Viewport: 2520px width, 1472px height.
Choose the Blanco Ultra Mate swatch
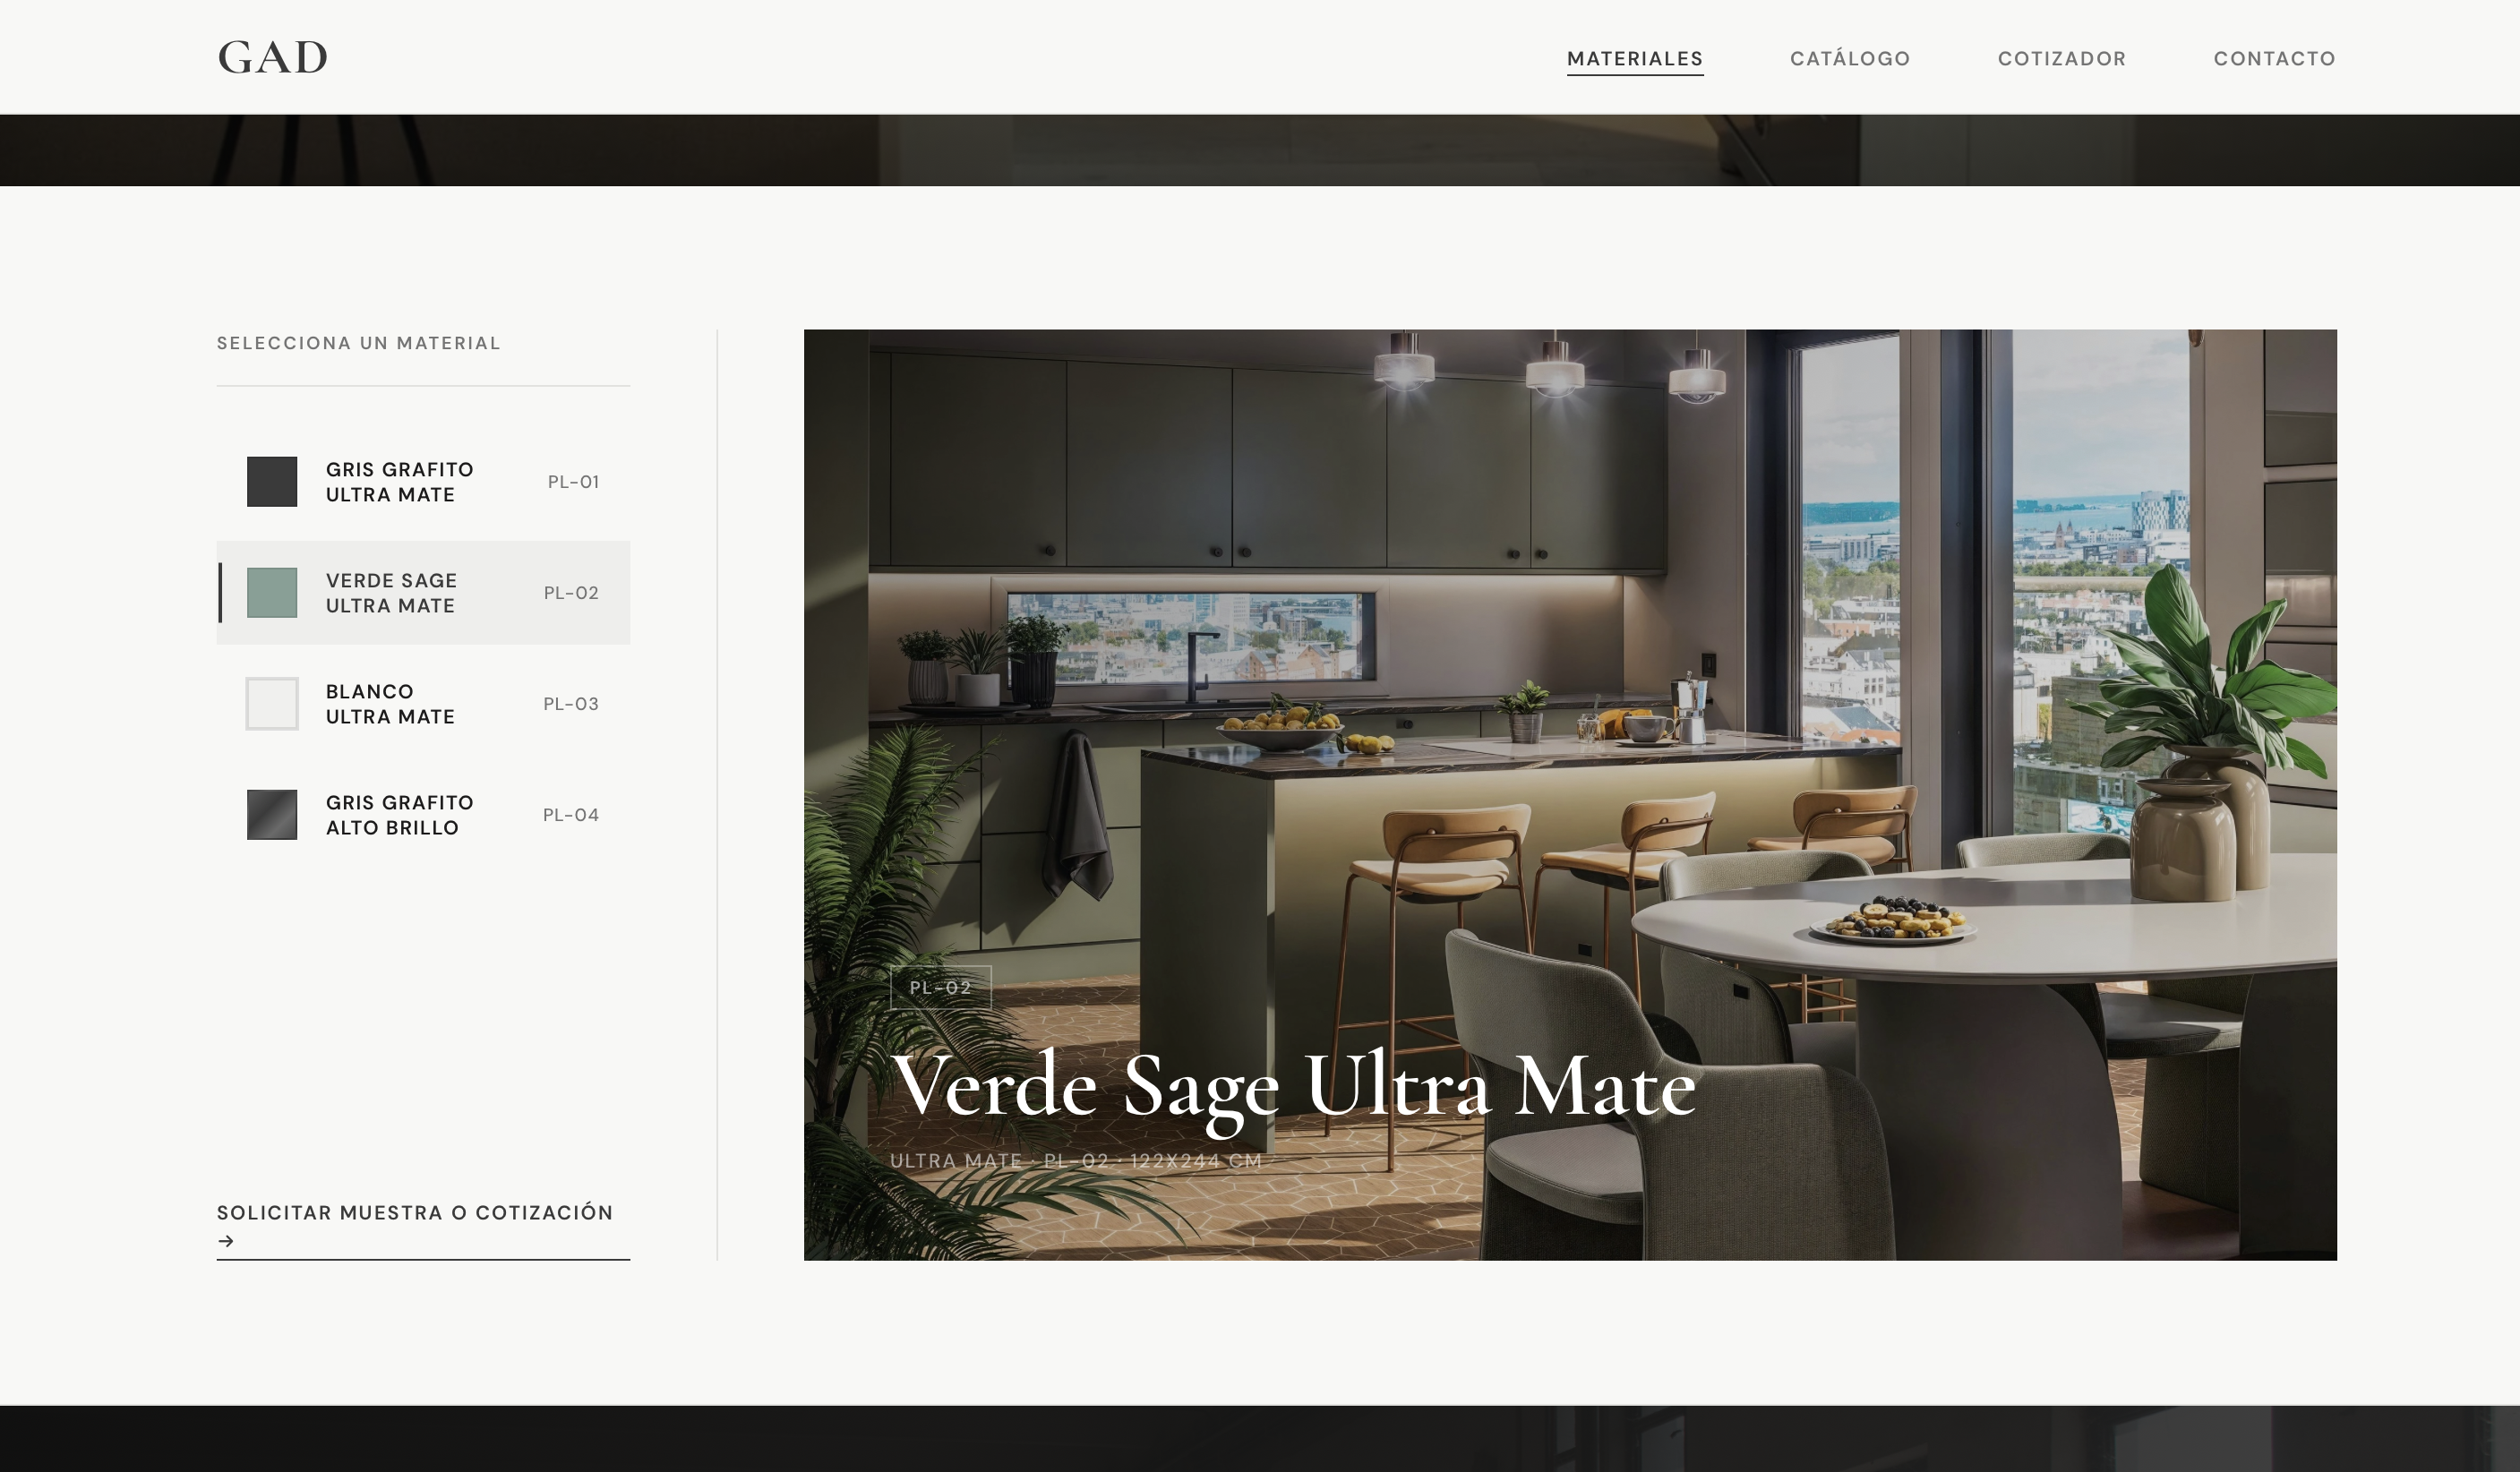(x=272, y=704)
